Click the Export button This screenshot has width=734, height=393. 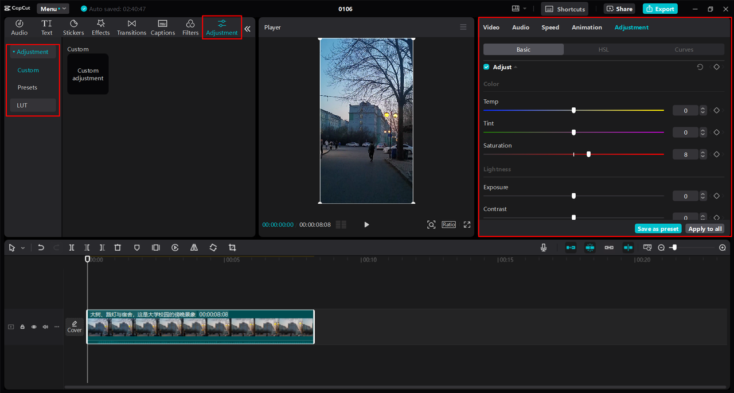660,9
